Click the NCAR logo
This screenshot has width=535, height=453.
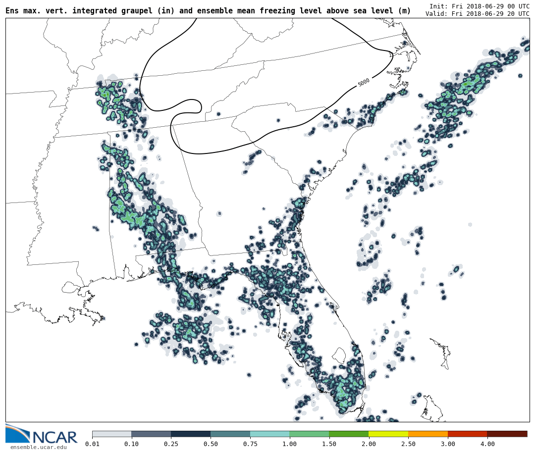(41, 434)
